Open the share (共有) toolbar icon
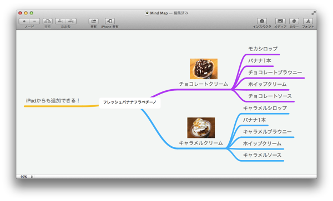This screenshot has width=333, height=201. pyautogui.click(x=93, y=21)
